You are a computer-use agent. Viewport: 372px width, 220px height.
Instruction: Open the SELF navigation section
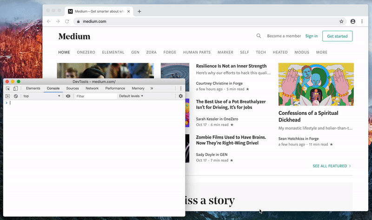pyautogui.click(x=245, y=52)
